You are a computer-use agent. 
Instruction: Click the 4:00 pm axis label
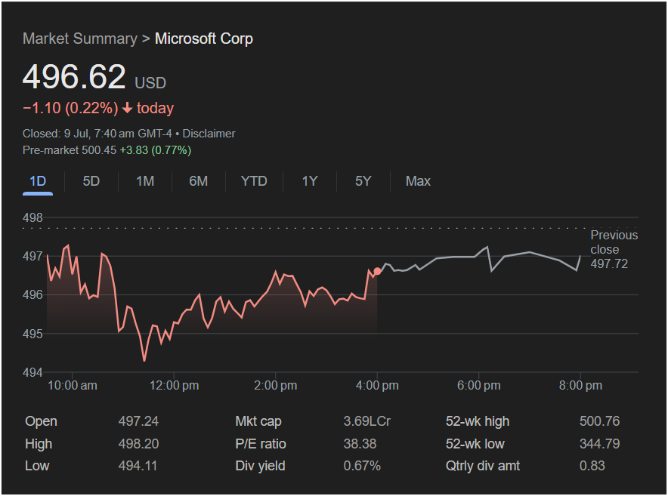(377, 386)
